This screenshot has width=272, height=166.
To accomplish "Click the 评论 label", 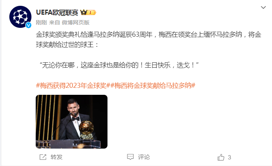I will tap(144, 157).
